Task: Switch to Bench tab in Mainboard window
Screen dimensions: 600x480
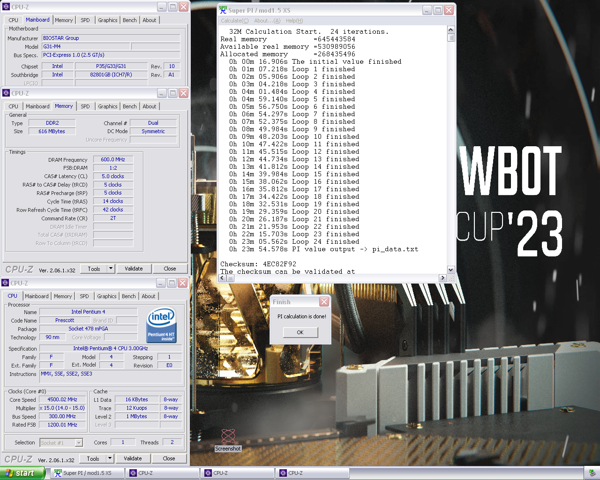Action: coord(130,20)
